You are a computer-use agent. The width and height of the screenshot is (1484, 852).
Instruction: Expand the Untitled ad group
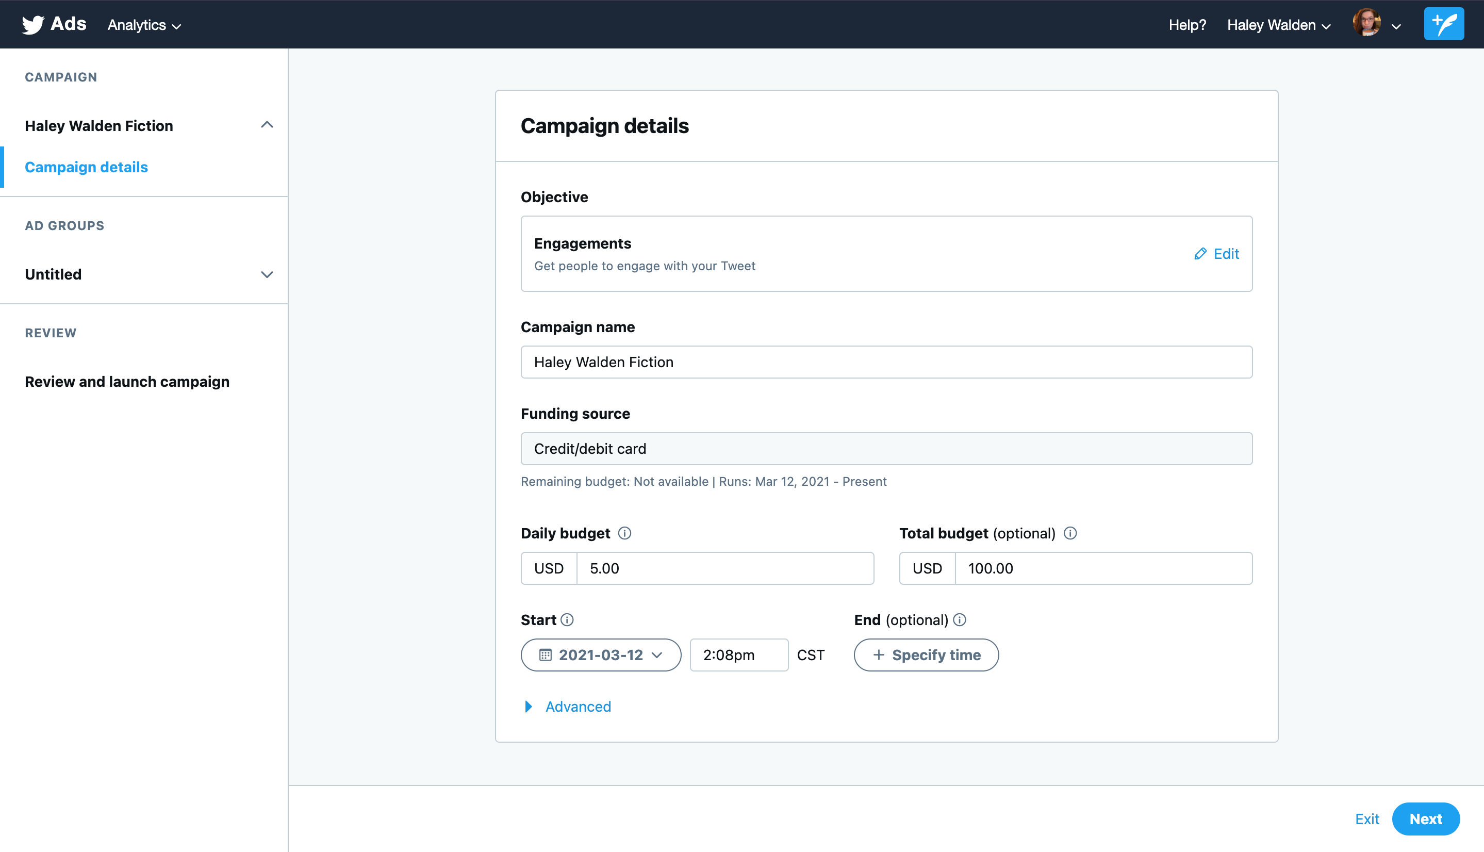click(x=267, y=274)
